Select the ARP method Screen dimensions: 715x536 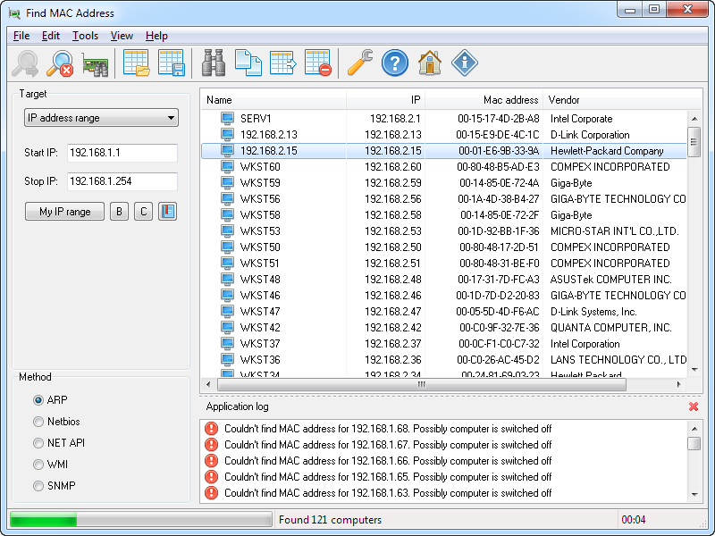38,400
